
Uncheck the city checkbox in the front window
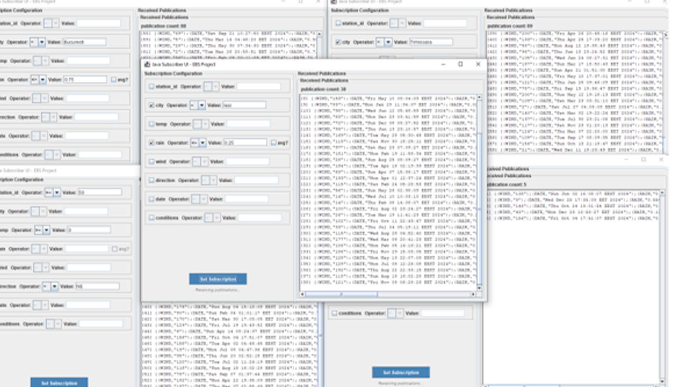click(x=152, y=105)
